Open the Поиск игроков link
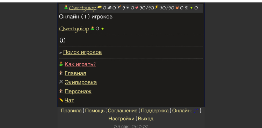 [x=82, y=52]
